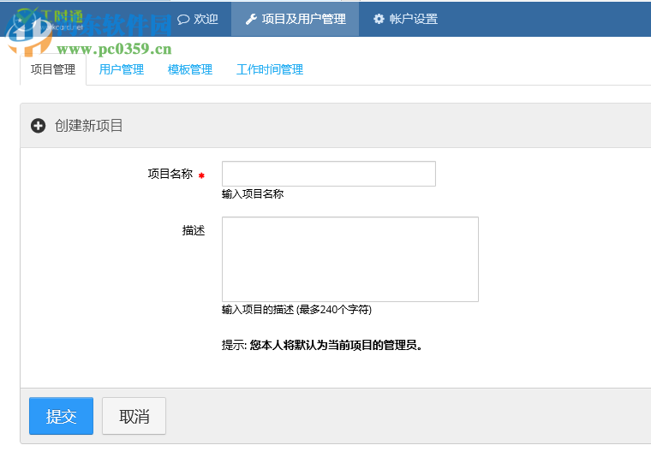Click the hint text 输入项目名称
The width and height of the screenshot is (651, 463).
pos(253,193)
